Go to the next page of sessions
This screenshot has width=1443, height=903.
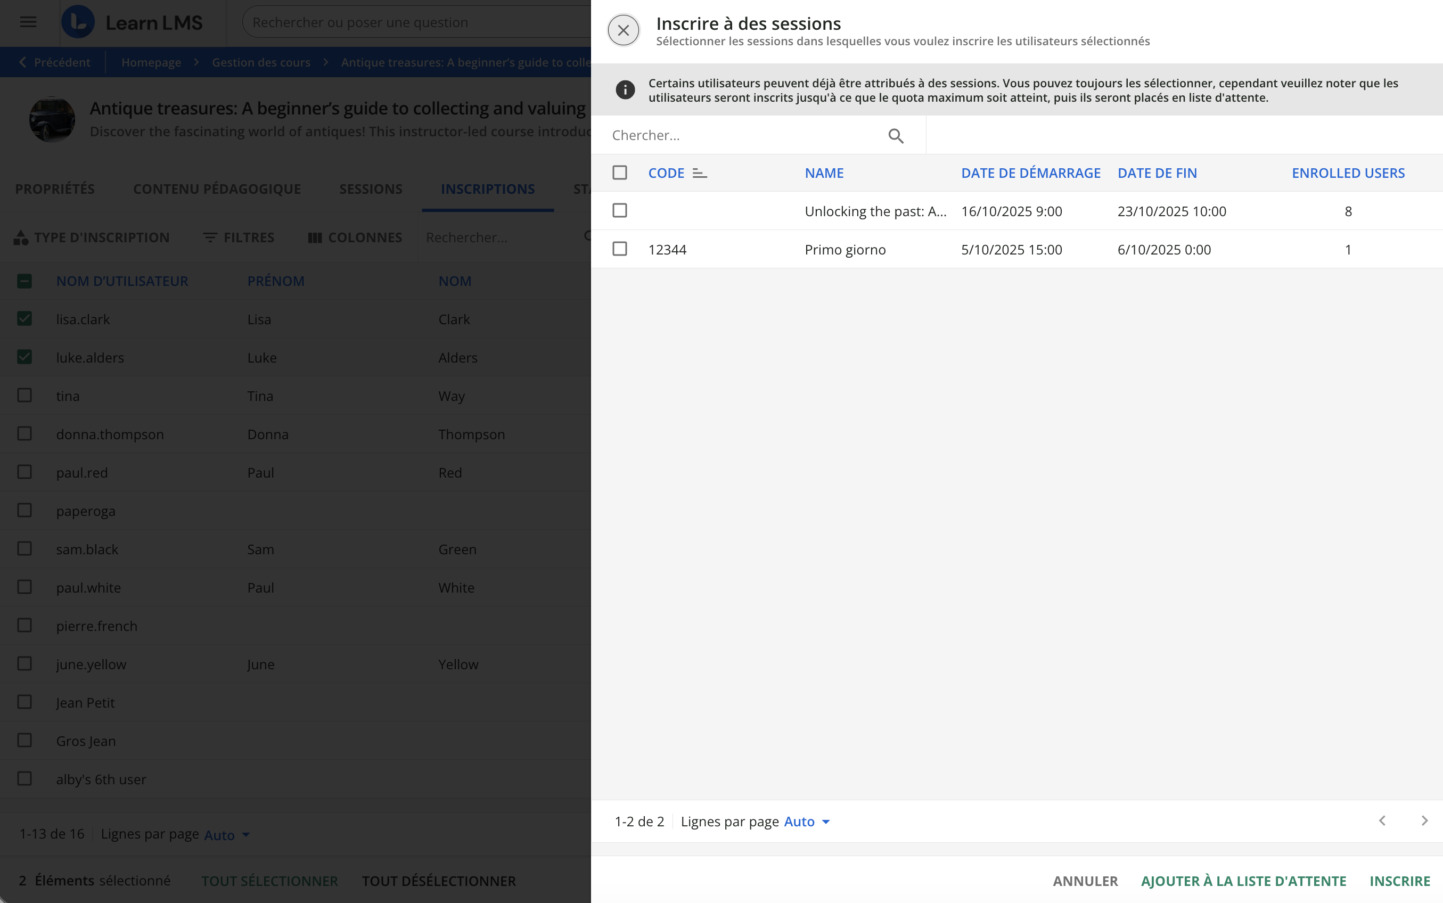tap(1424, 821)
